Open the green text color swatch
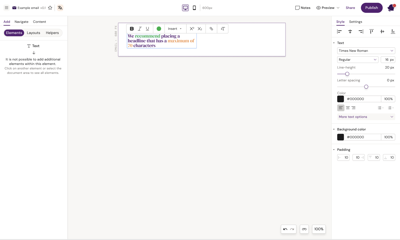400x240 pixels. [159, 28]
